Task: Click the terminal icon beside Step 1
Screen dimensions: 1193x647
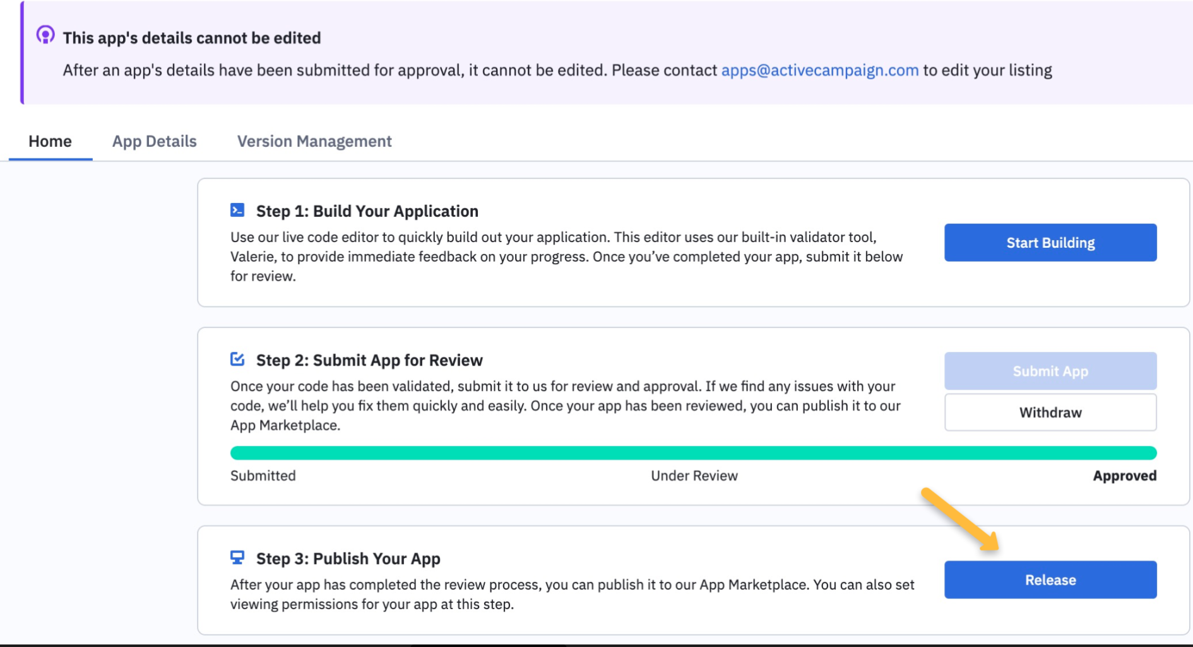Action: coord(237,210)
